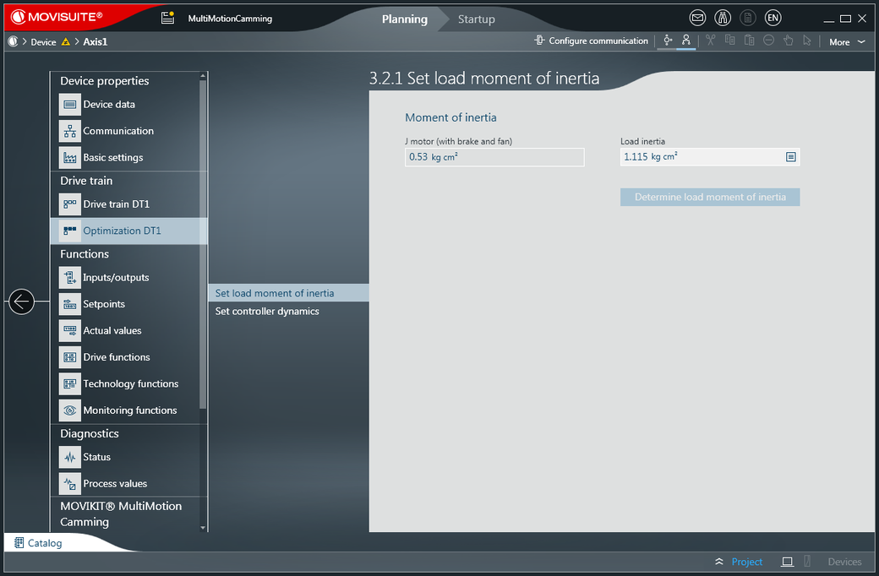
Task: Click the back arrow circle button
Action: (x=21, y=301)
